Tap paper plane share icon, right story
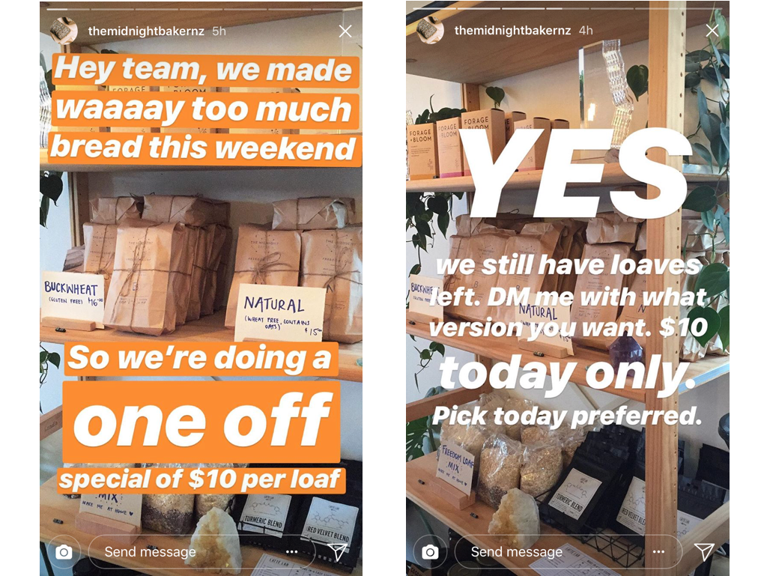 [x=704, y=551]
